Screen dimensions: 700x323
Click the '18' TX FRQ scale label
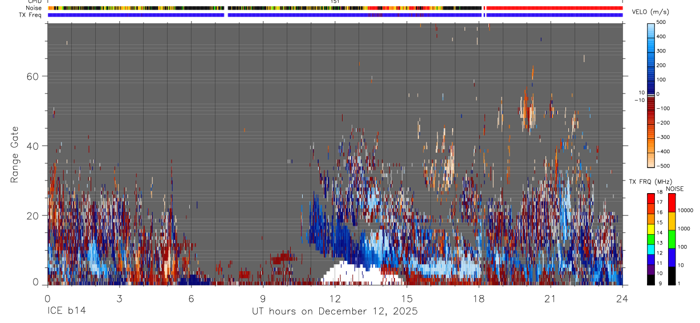tap(660, 192)
